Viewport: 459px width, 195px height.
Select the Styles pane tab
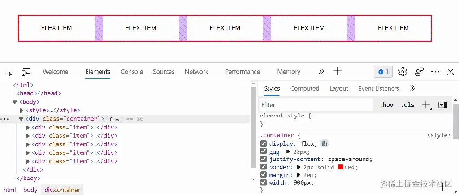(272, 88)
